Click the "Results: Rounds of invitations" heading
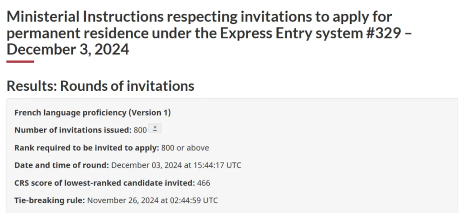The height and width of the screenshot is (213, 466). click(x=101, y=86)
